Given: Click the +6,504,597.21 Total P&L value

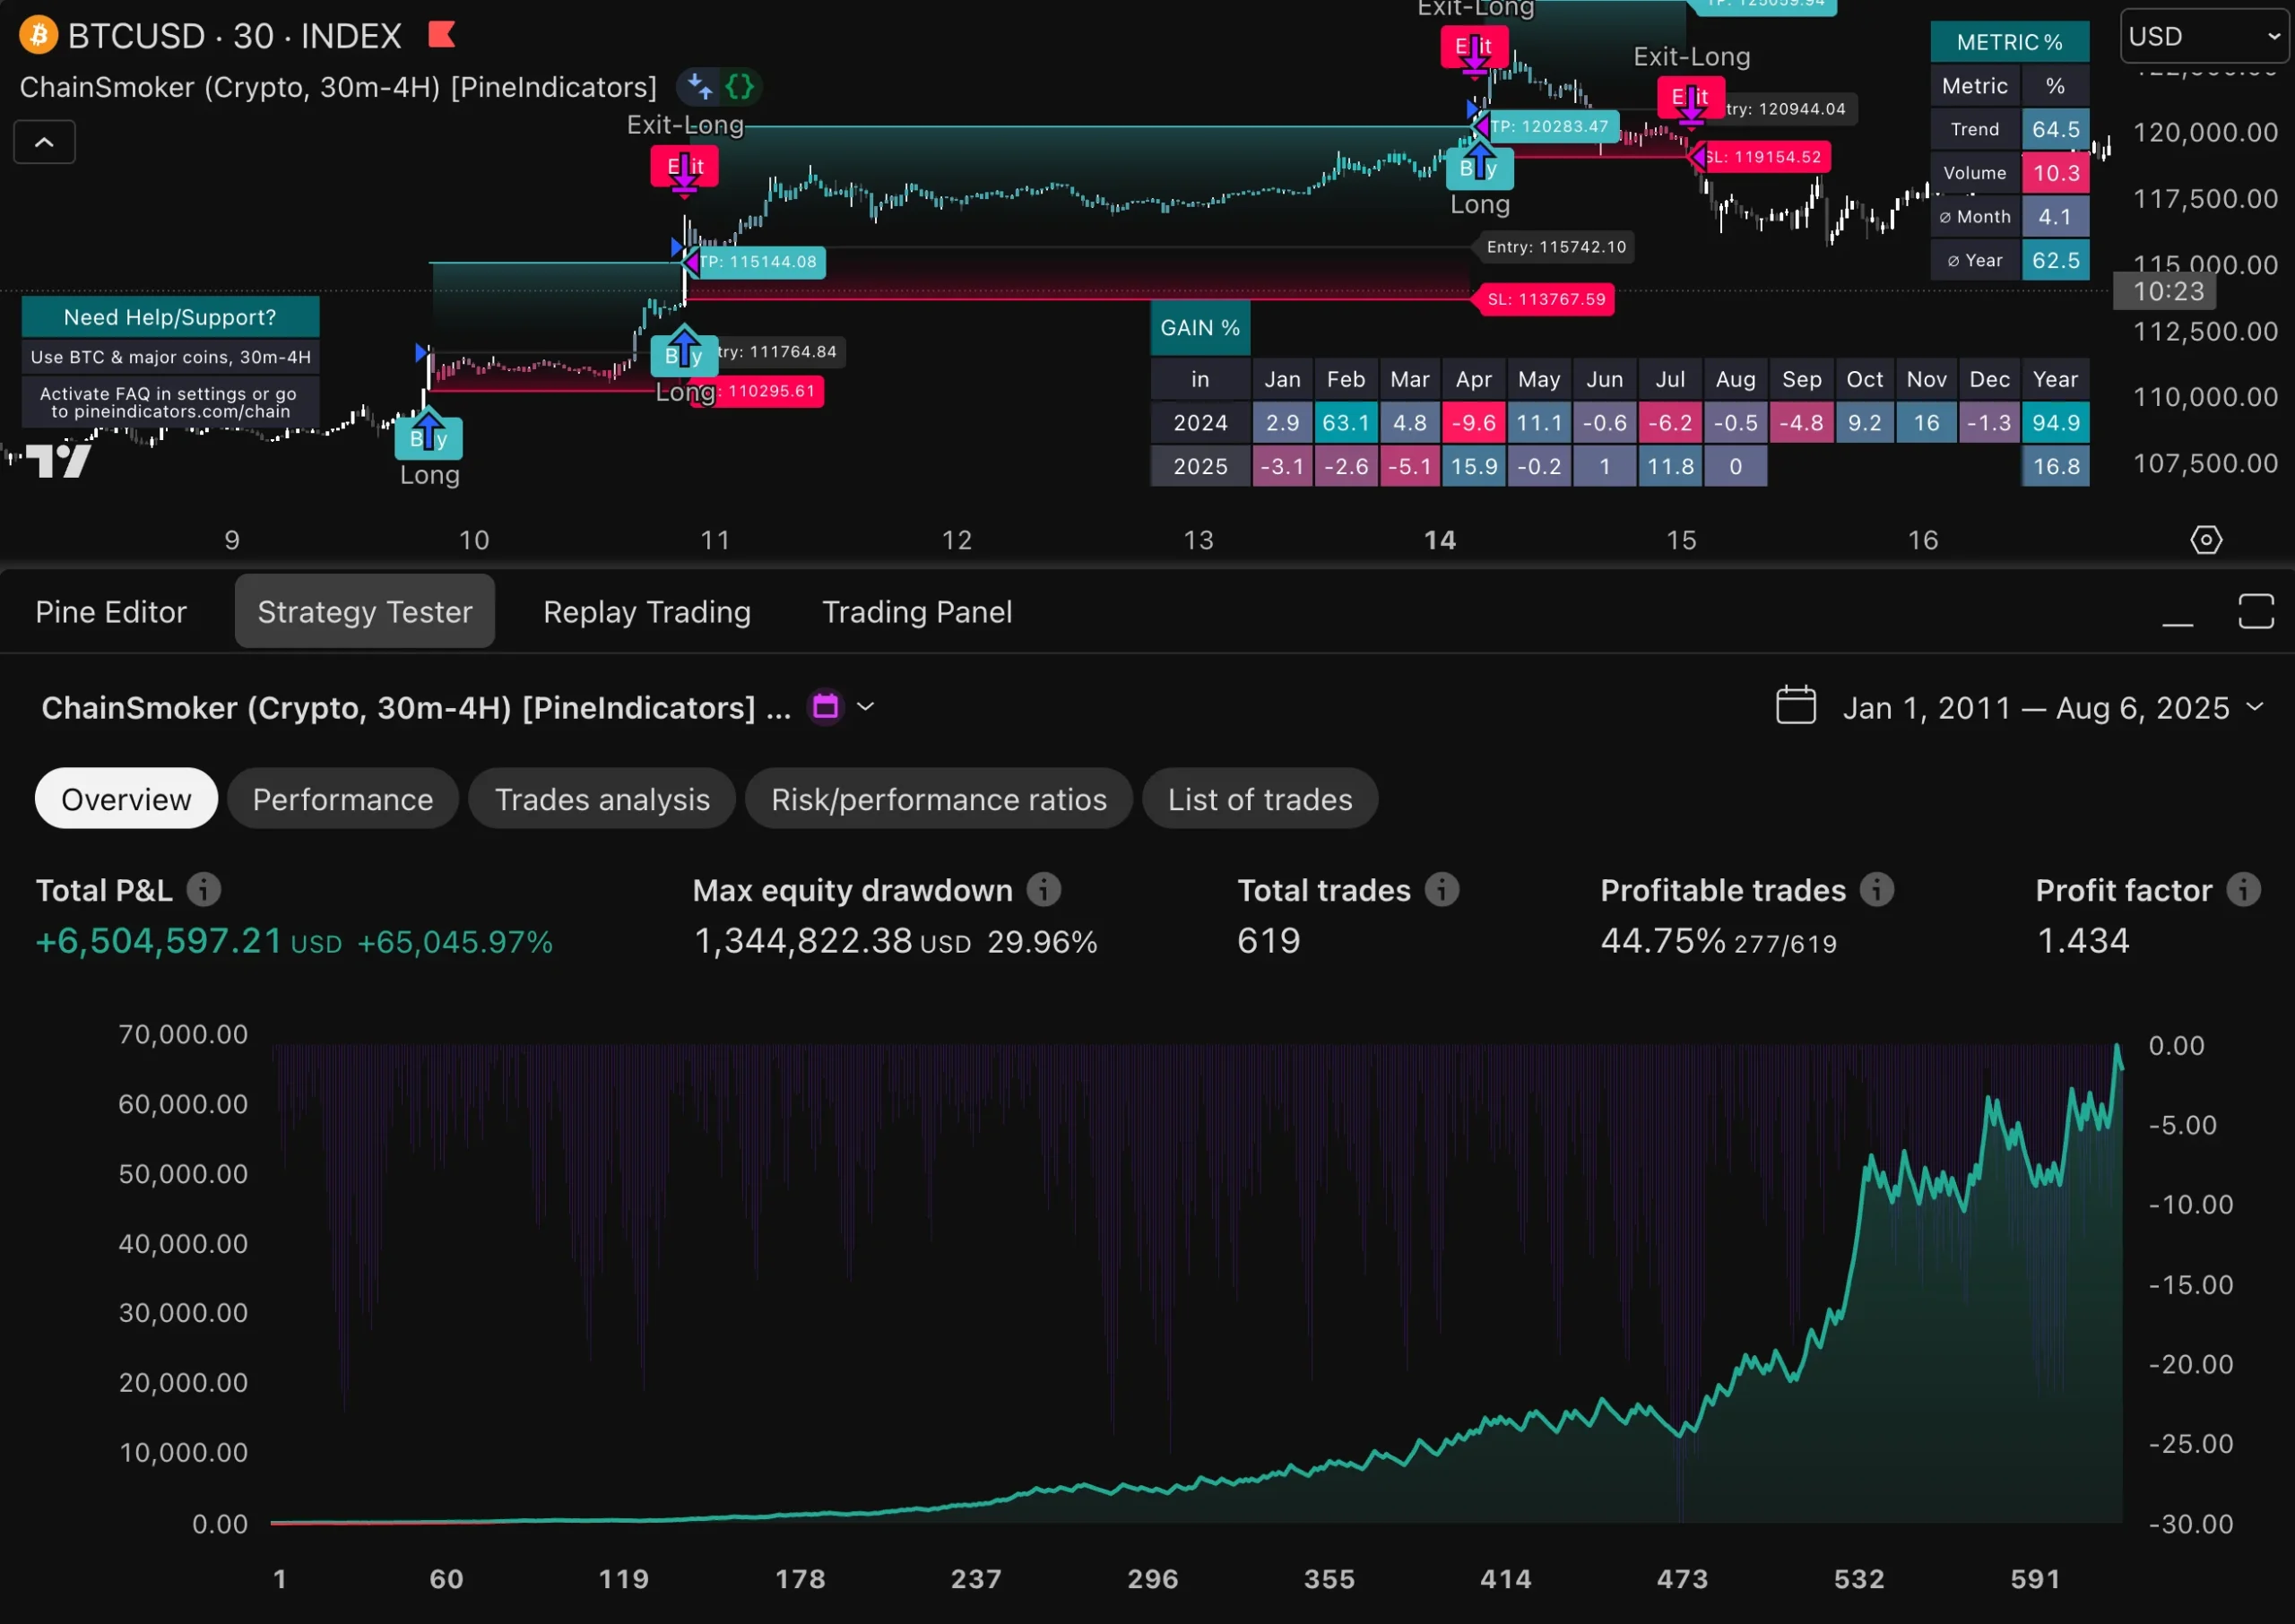Looking at the screenshot, I should click(x=159, y=941).
